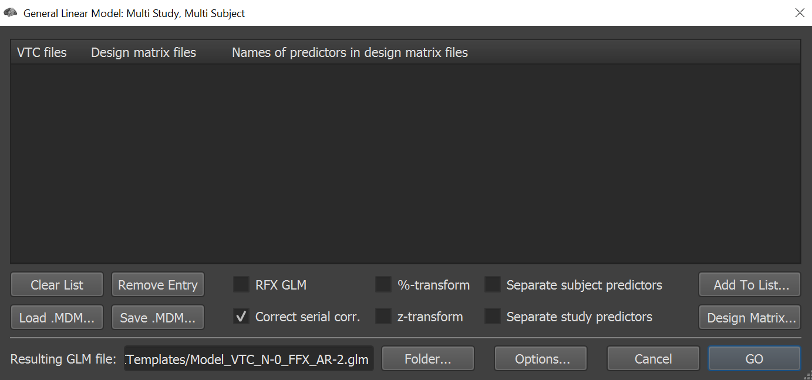Choose output location with Folder... button

coord(428,359)
